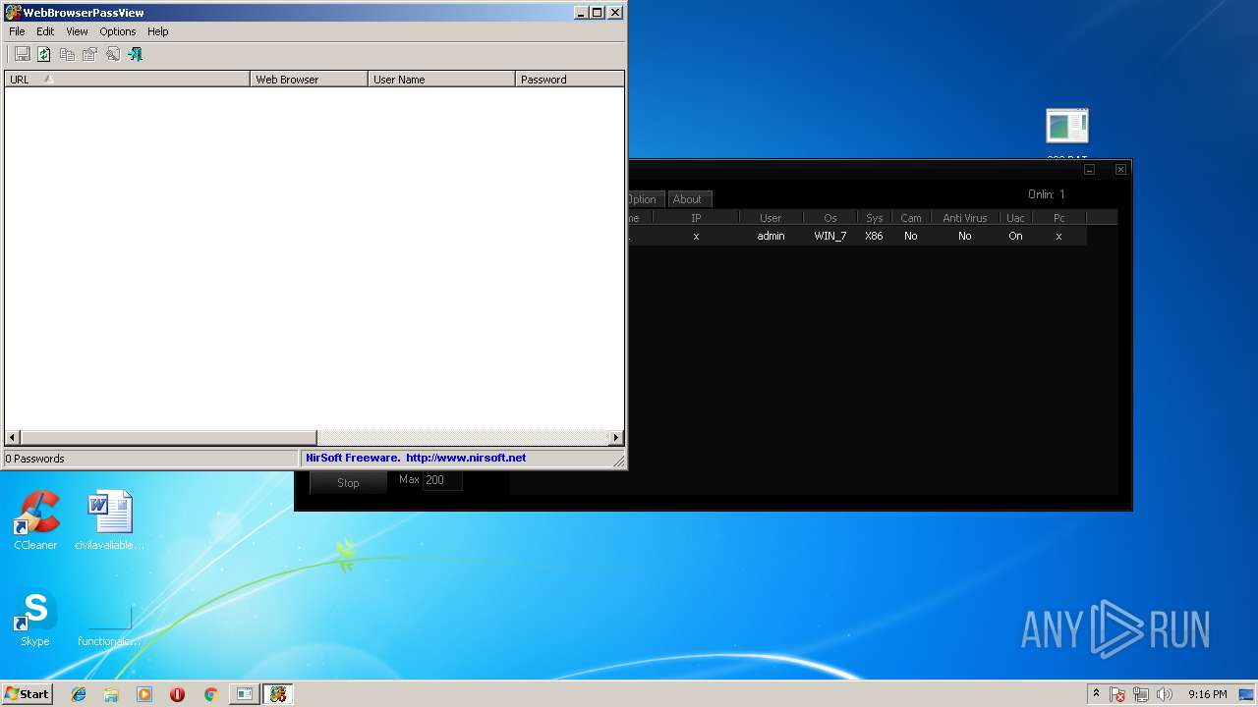
Task: Click the Os column header in dark window
Action: (830, 218)
